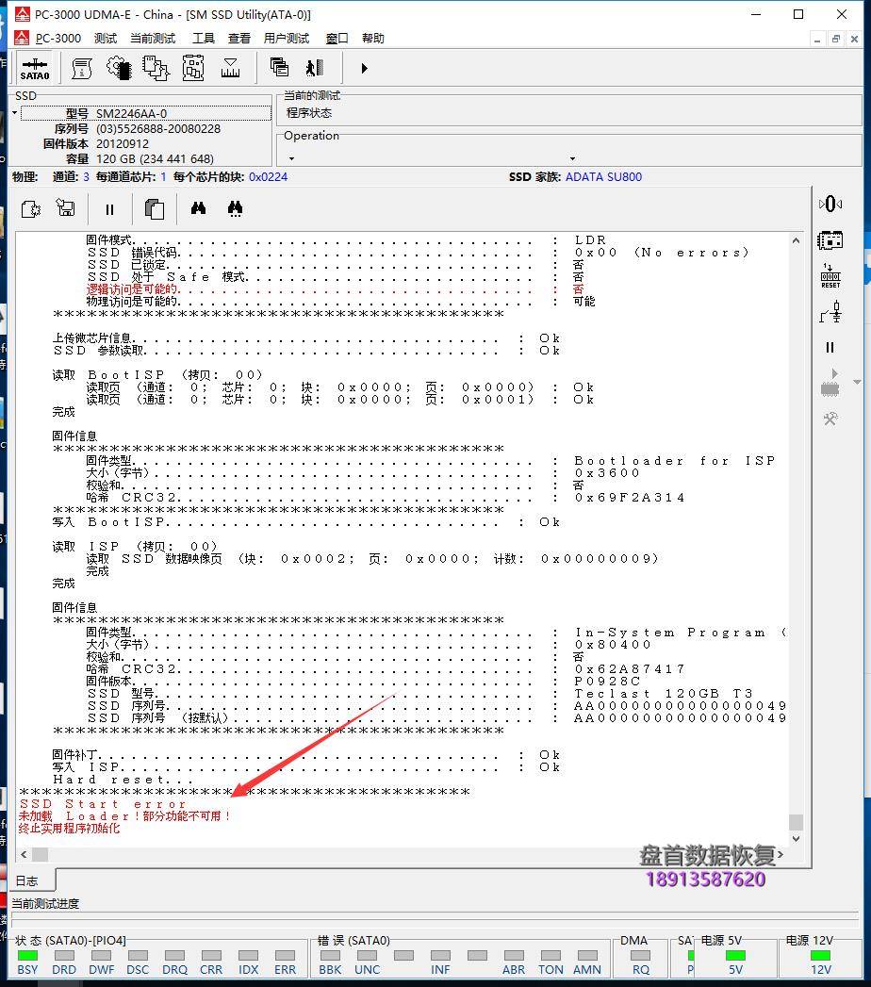
Task: Open the 工具 menu
Action: point(204,39)
